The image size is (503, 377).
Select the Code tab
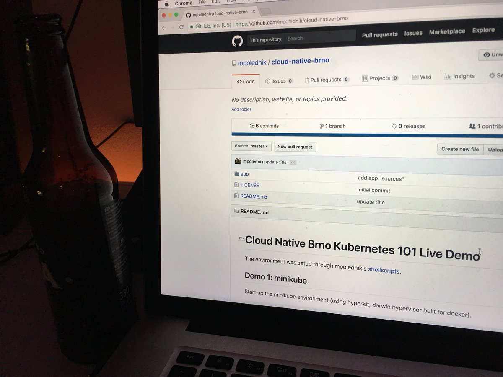click(246, 81)
